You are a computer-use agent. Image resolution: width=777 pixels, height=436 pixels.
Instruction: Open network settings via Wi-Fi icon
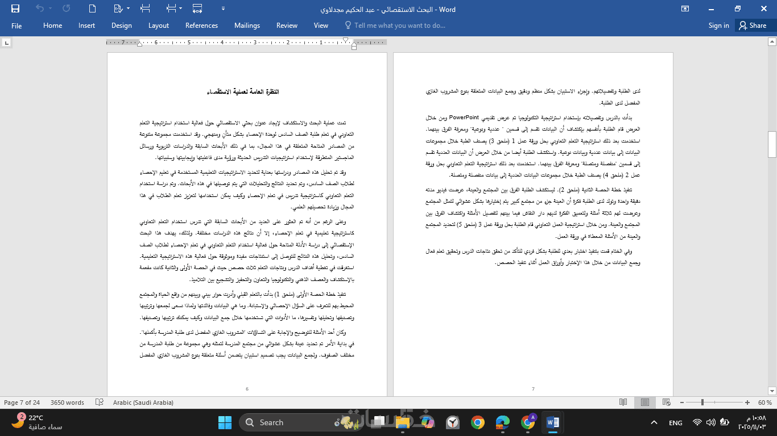click(x=697, y=422)
